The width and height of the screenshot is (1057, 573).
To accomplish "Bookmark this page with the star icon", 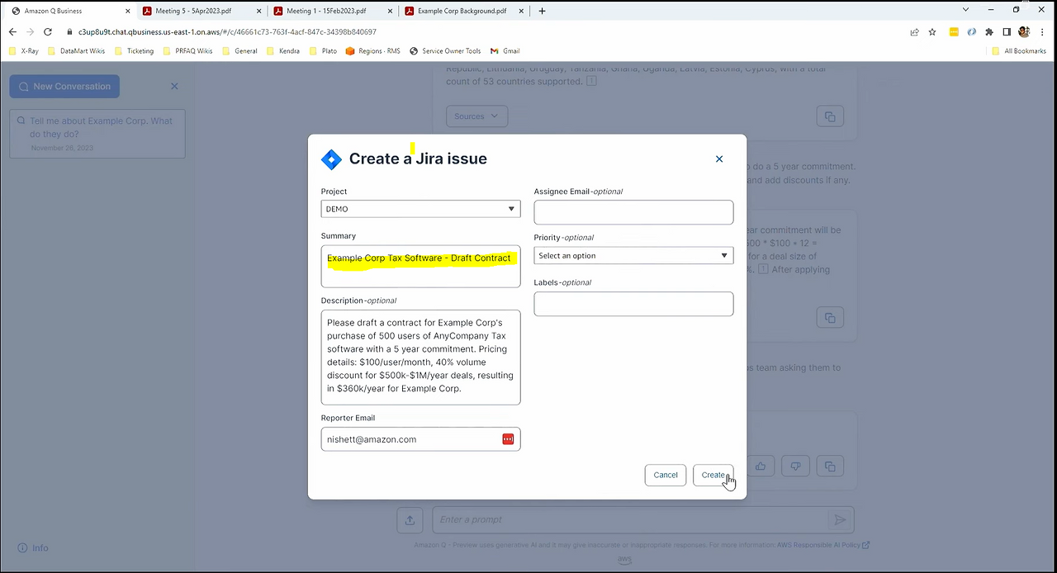I will (x=932, y=31).
